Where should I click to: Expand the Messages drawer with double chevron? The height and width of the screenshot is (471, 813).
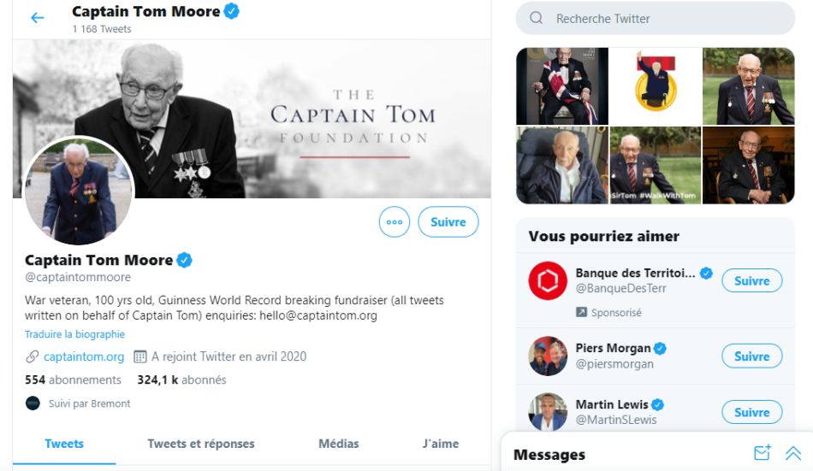click(793, 454)
